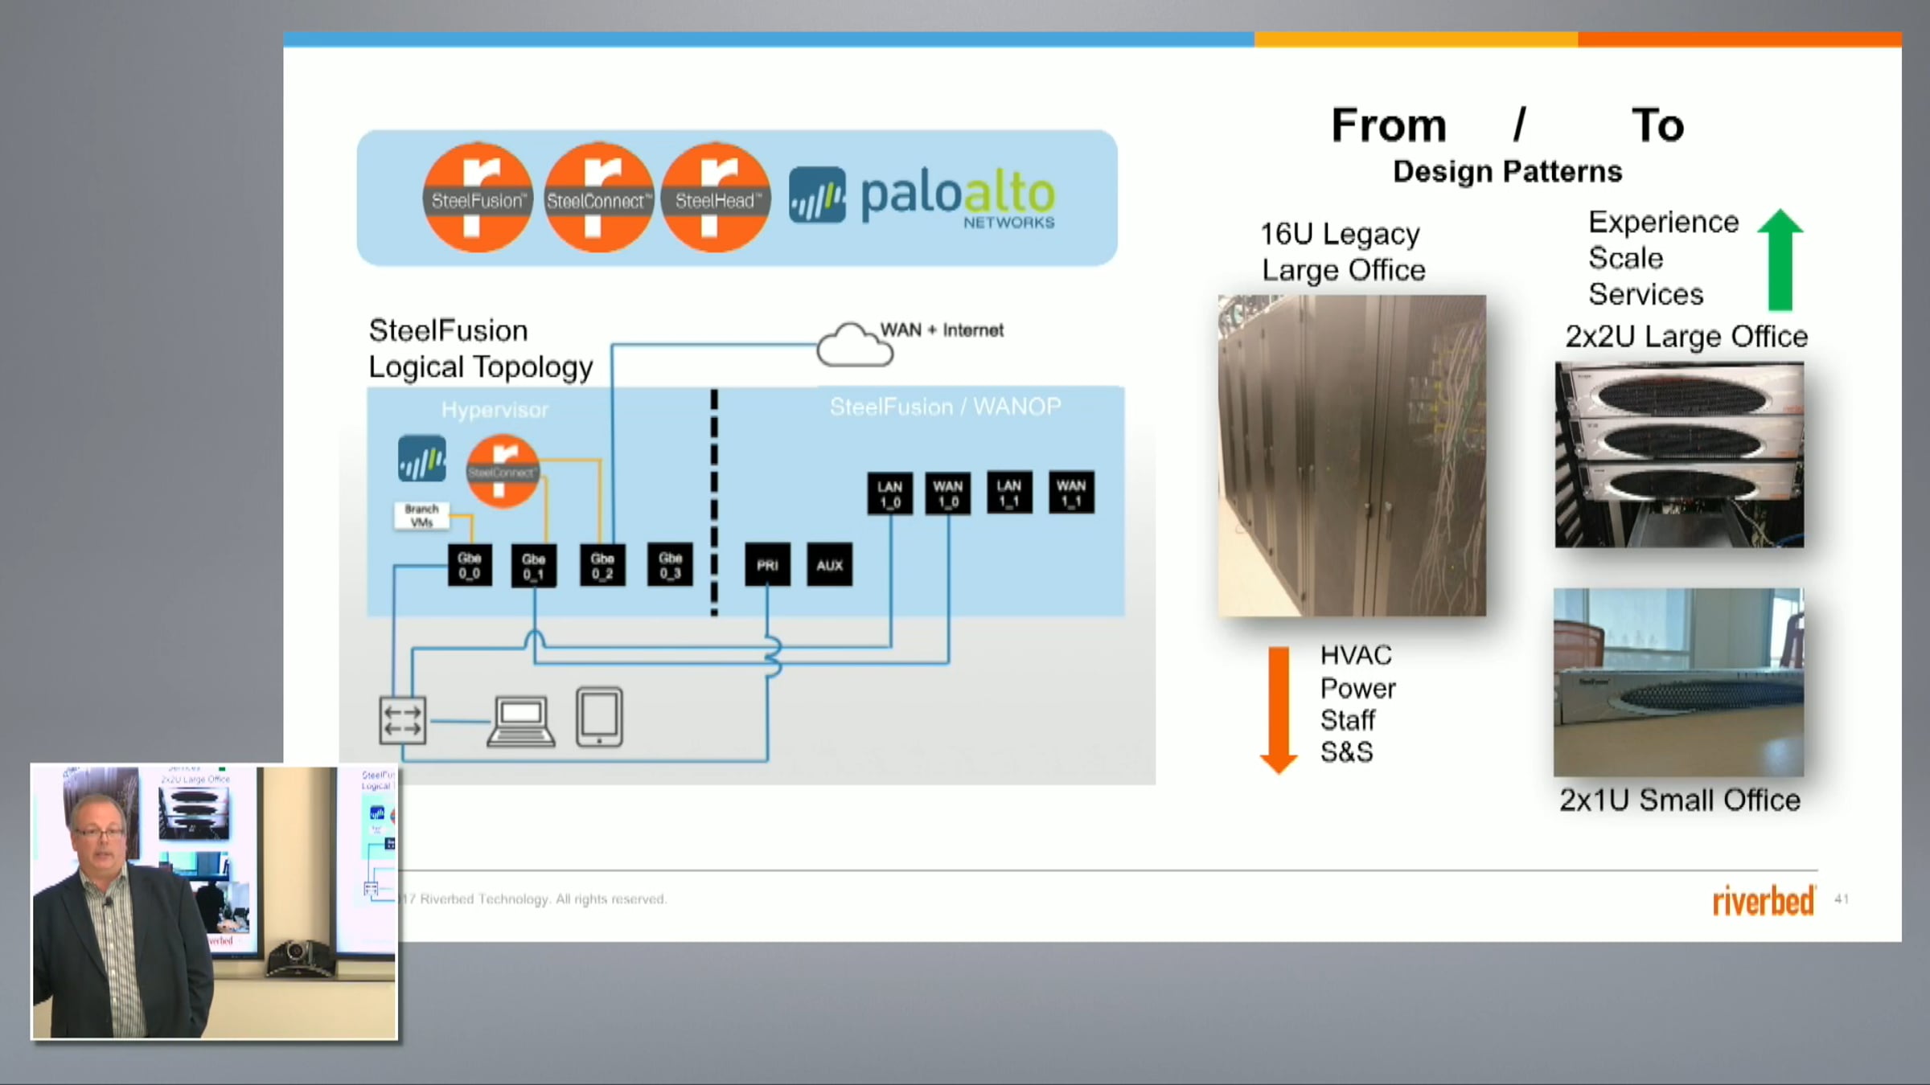Click the 2x2U Large Office appliance photo
This screenshot has height=1085, width=1930.
click(x=1679, y=455)
